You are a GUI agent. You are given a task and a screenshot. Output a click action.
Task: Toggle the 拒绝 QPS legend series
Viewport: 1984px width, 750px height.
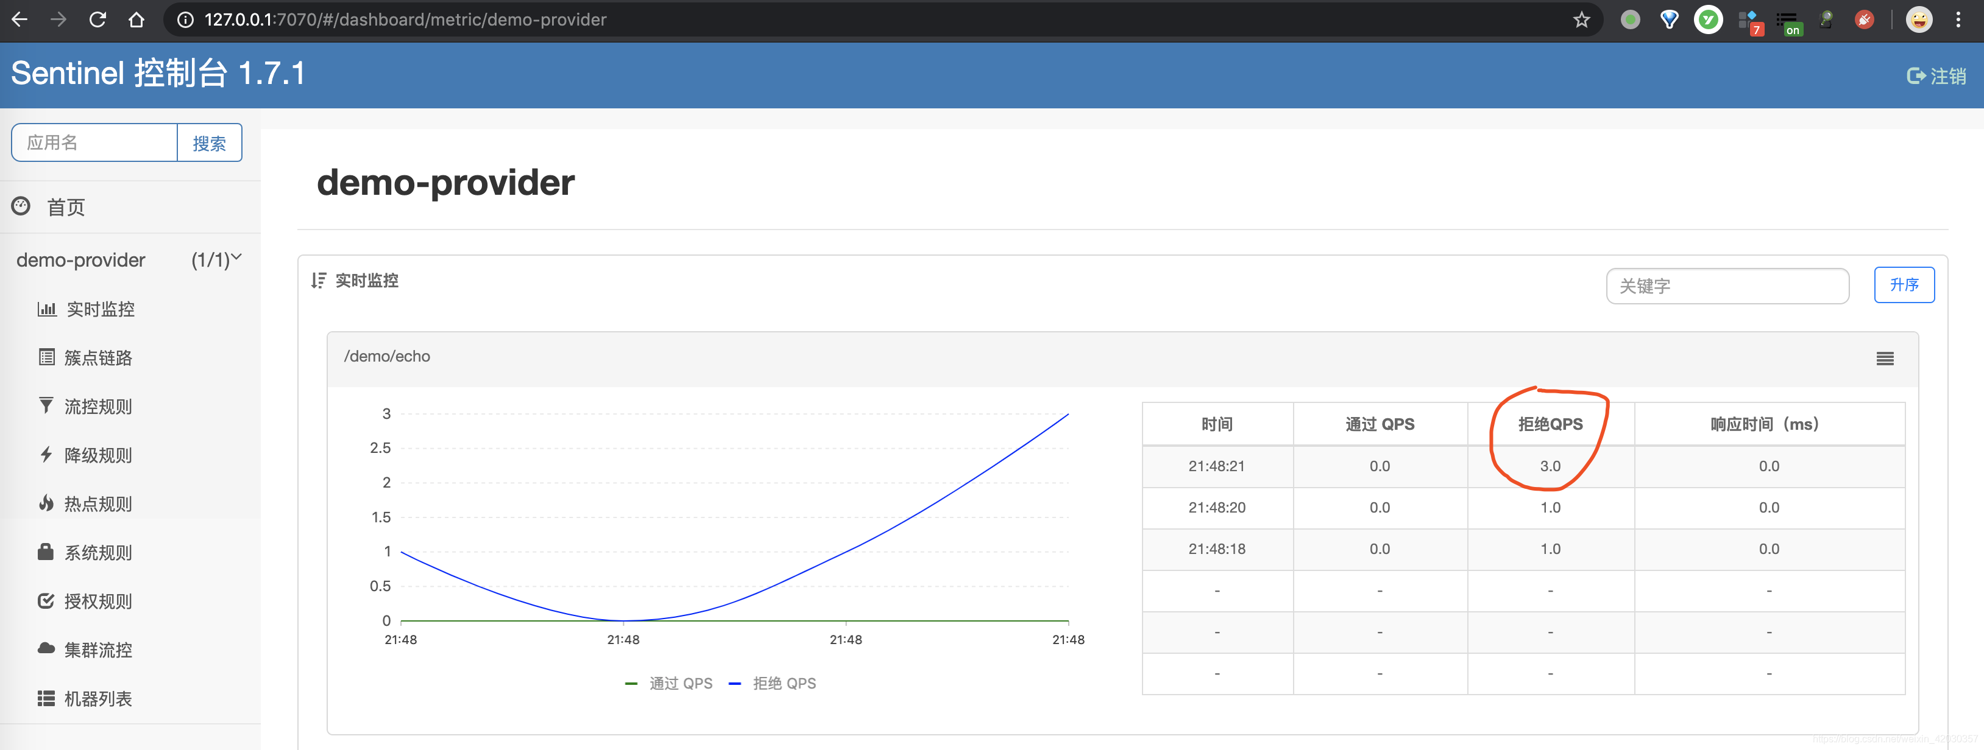[x=773, y=683]
